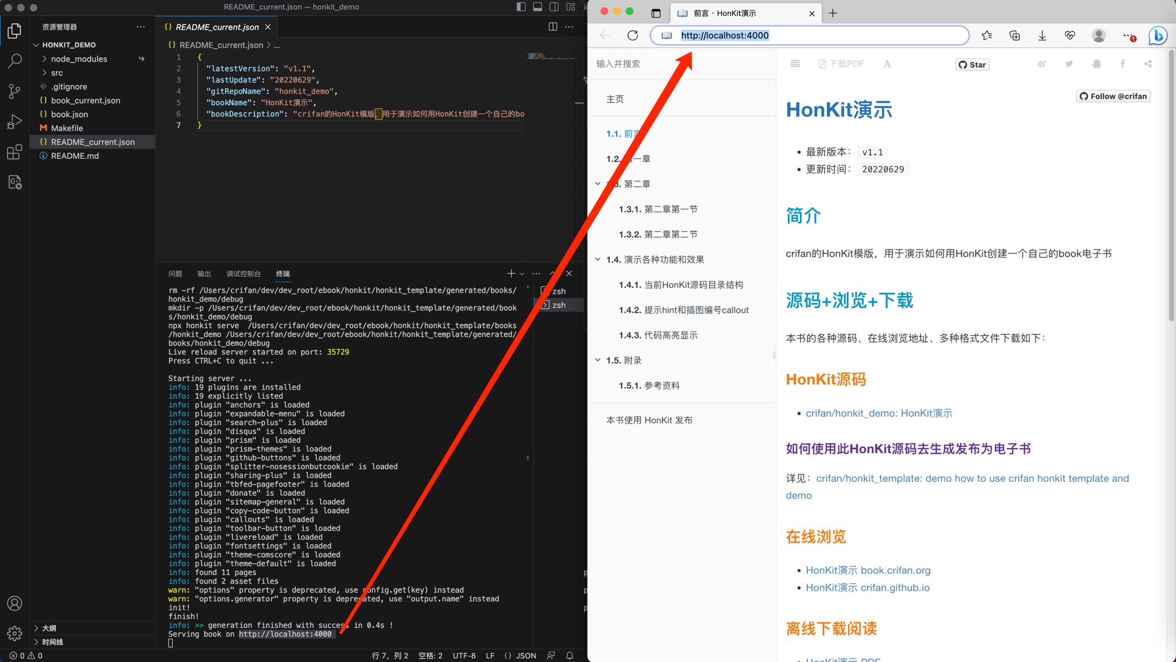Open the HonKit演示 book.crifan.org link
This screenshot has width=1176, height=662.
868,570
